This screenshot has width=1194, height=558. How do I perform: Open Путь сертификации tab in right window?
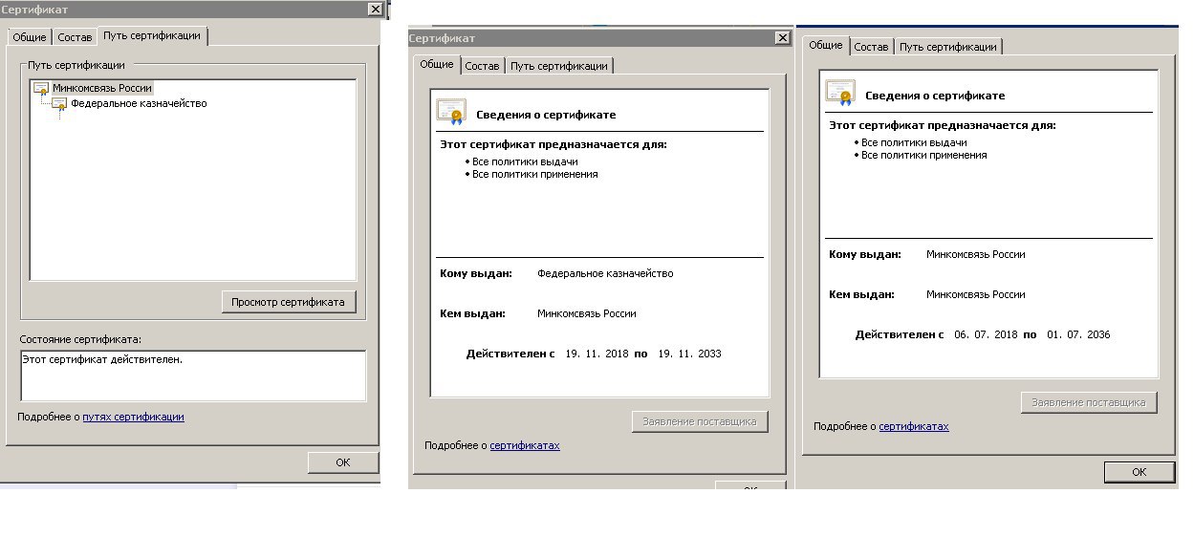948,47
